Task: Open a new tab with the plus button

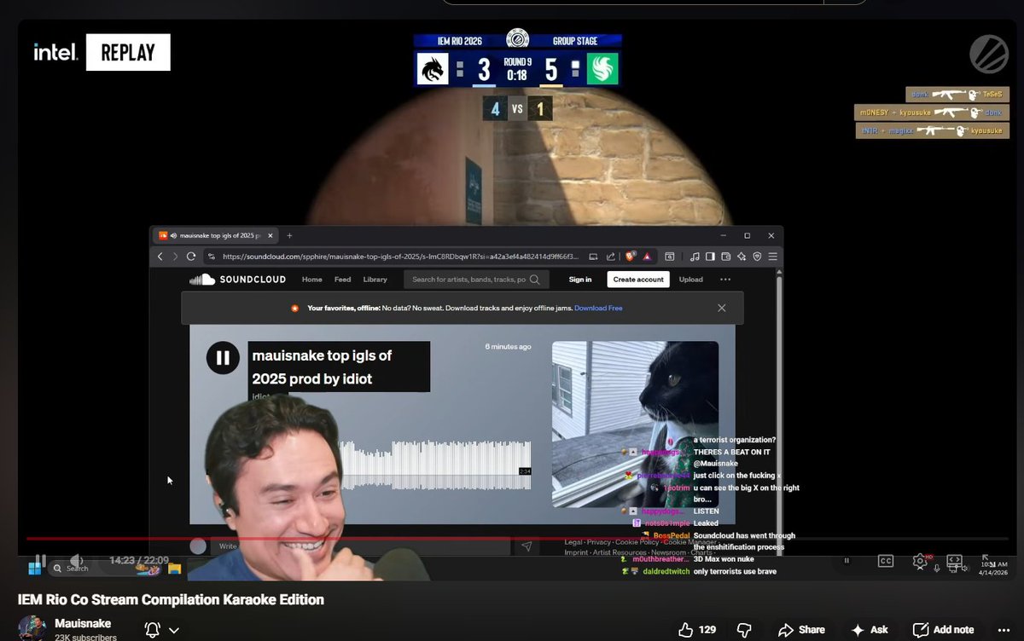Action: [289, 235]
